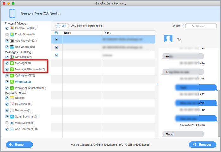Uncheck the Calendar checkbox
This screenshot has height=152, width=221.
[x=7, y=104]
